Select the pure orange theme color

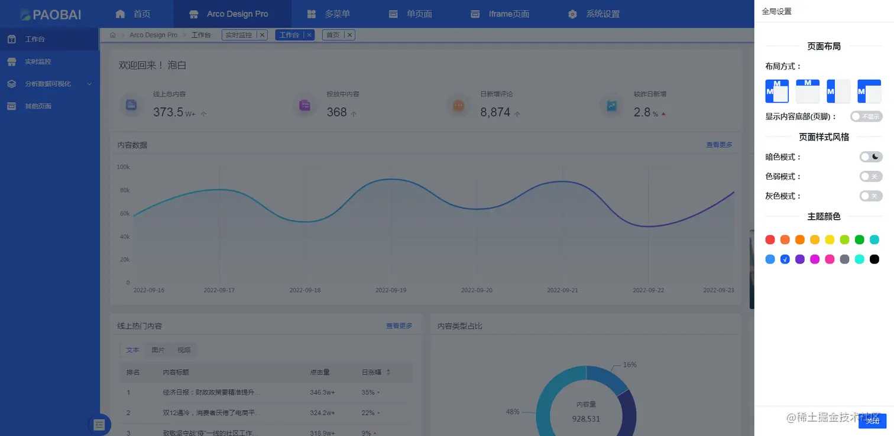coord(800,239)
